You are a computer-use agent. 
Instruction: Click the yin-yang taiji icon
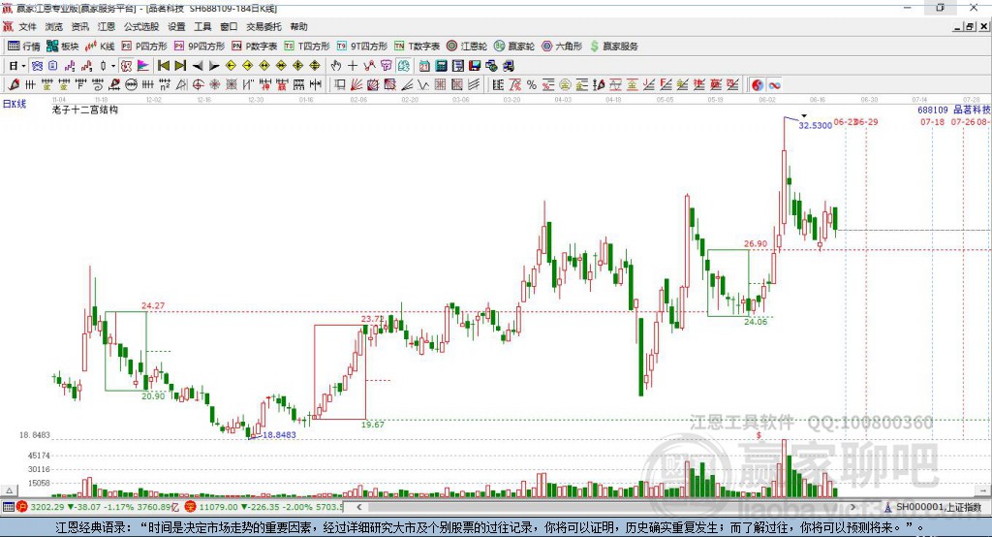(758, 85)
